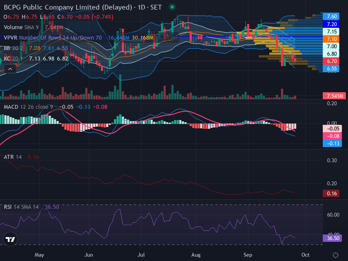Select the RSI 14 SMA 14 legend
Viewport: 348px width, 261px height.
[21, 207]
